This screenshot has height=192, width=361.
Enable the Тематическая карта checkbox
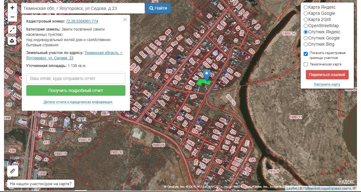(306, 64)
